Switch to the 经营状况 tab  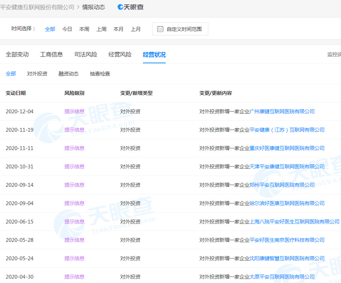(154, 54)
